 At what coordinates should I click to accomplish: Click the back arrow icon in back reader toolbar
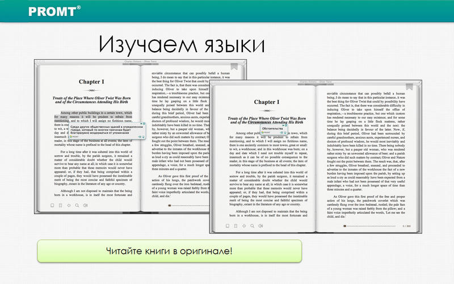69,205
